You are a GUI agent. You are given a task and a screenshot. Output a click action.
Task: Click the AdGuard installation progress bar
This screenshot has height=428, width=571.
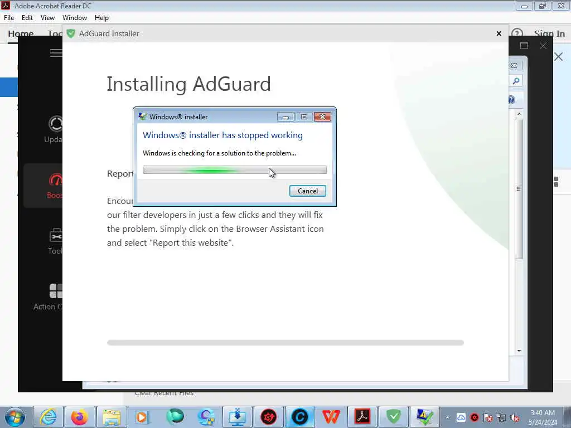(285, 343)
